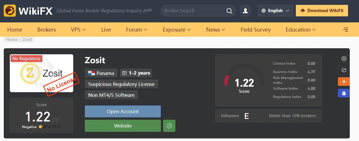
Task: Click the Suspicious Regulatory License tag
Action: tap(121, 84)
